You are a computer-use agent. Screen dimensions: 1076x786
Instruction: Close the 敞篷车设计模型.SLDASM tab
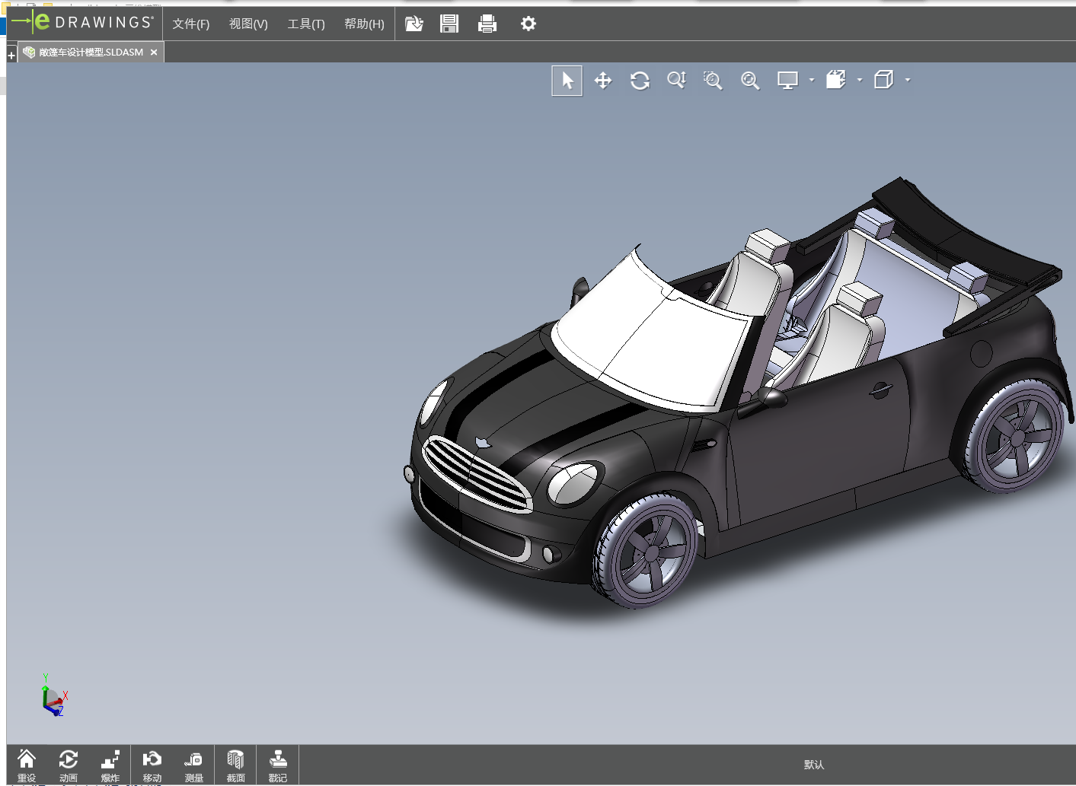154,53
